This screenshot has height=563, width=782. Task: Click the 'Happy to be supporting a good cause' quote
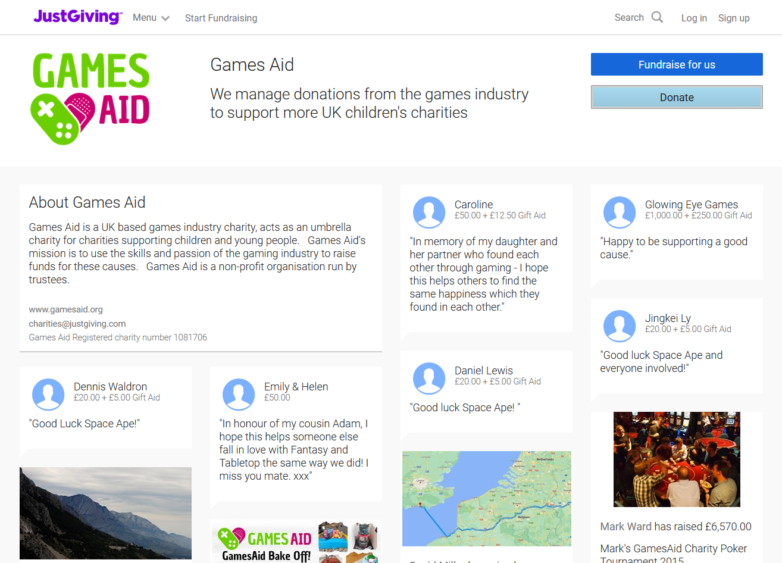[674, 248]
